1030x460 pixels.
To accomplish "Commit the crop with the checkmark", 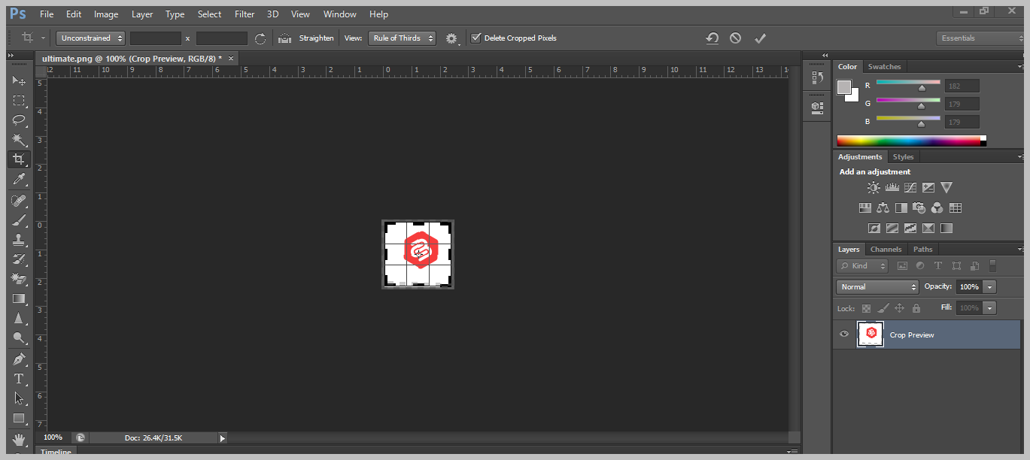I will [760, 38].
